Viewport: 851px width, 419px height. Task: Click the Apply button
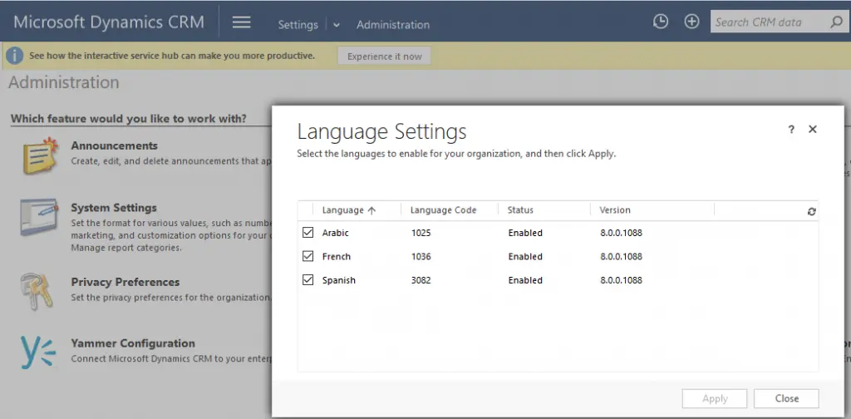pos(715,398)
